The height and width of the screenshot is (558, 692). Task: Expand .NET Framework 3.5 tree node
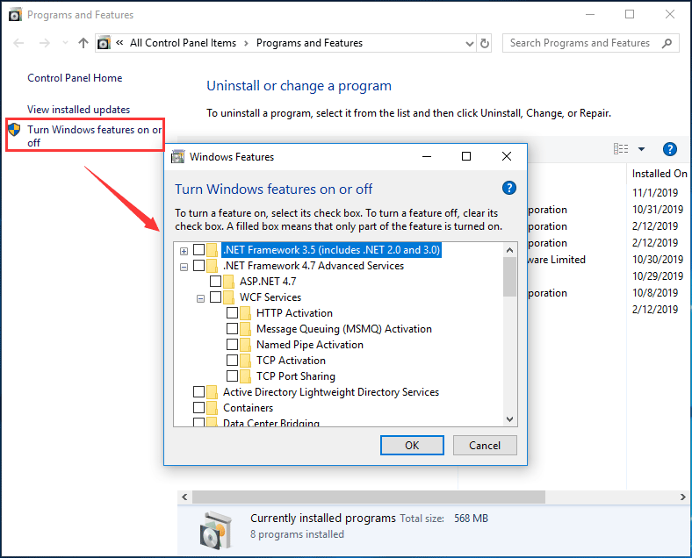click(184, 251)
